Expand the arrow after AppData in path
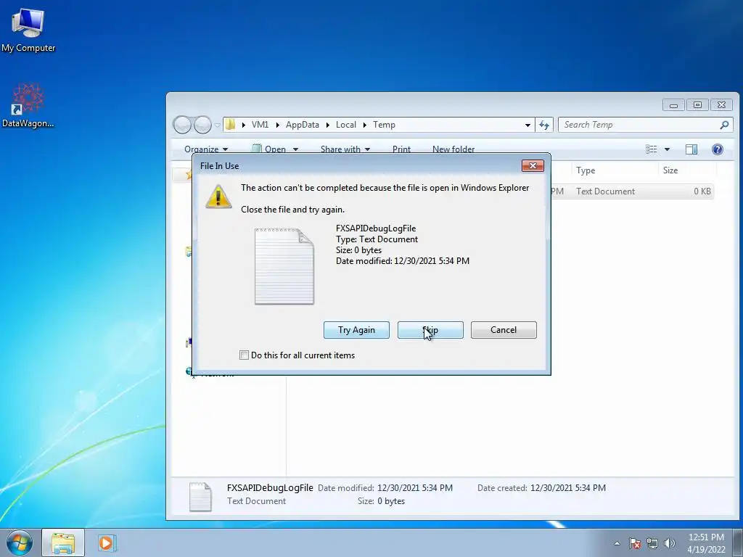 (327, 125)
